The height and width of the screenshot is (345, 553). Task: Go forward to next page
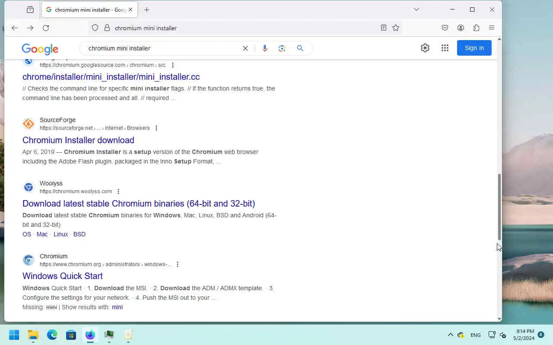(x=30, y=28)
